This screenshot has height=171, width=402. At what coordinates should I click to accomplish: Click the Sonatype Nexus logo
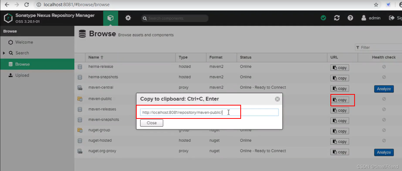(x=8, y=18)
